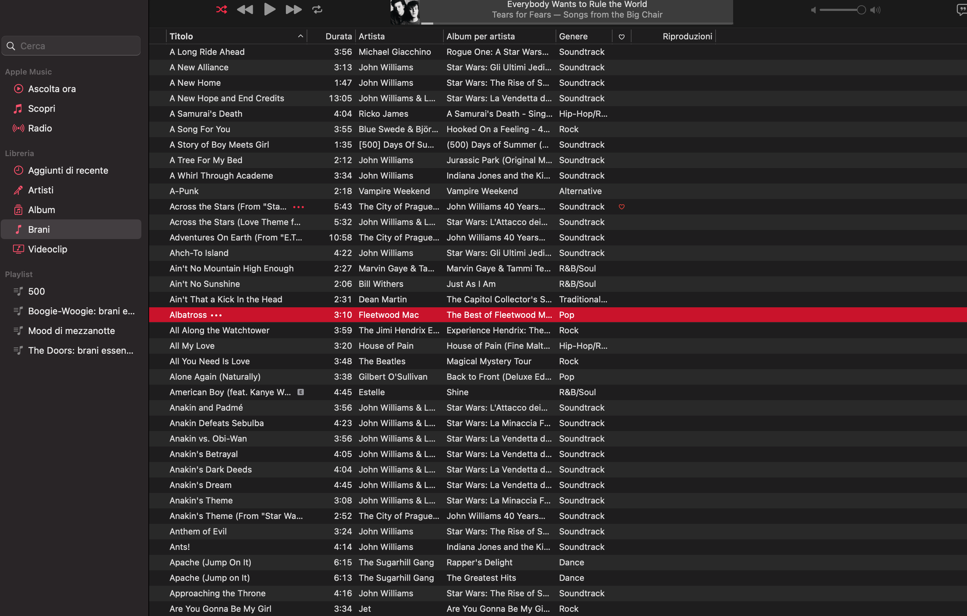This screenshot has height=616, width=967.
Task: Click the low volume speaker icon
Action: 813,10
